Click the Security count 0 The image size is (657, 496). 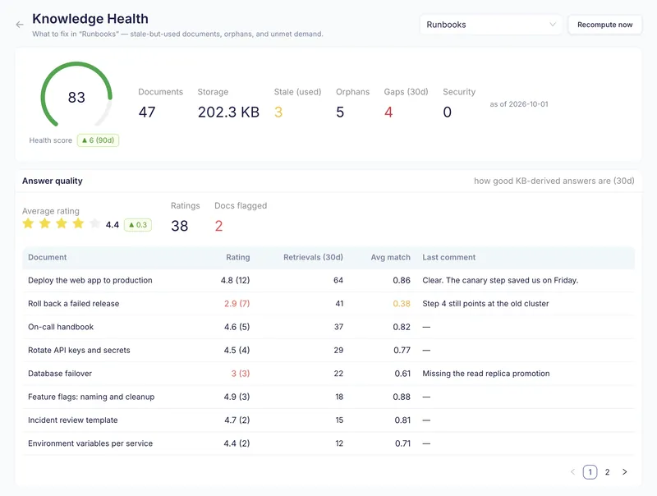(x=447, y=112)
